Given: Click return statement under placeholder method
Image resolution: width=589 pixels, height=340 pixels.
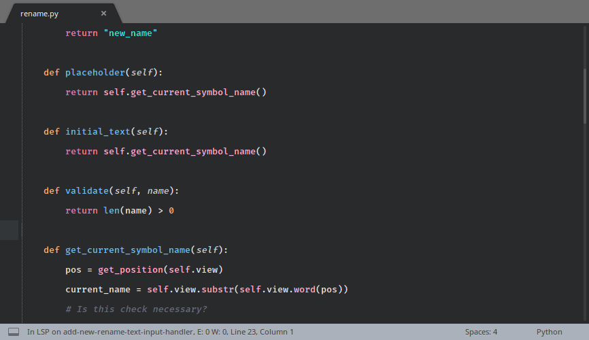Looking at the screenshot, I should [166, 92].
